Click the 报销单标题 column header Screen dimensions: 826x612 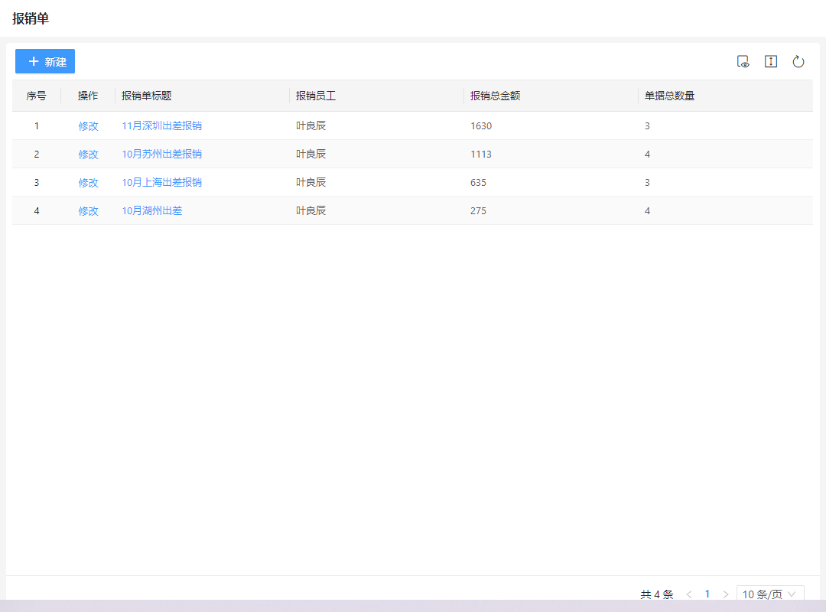147,96
